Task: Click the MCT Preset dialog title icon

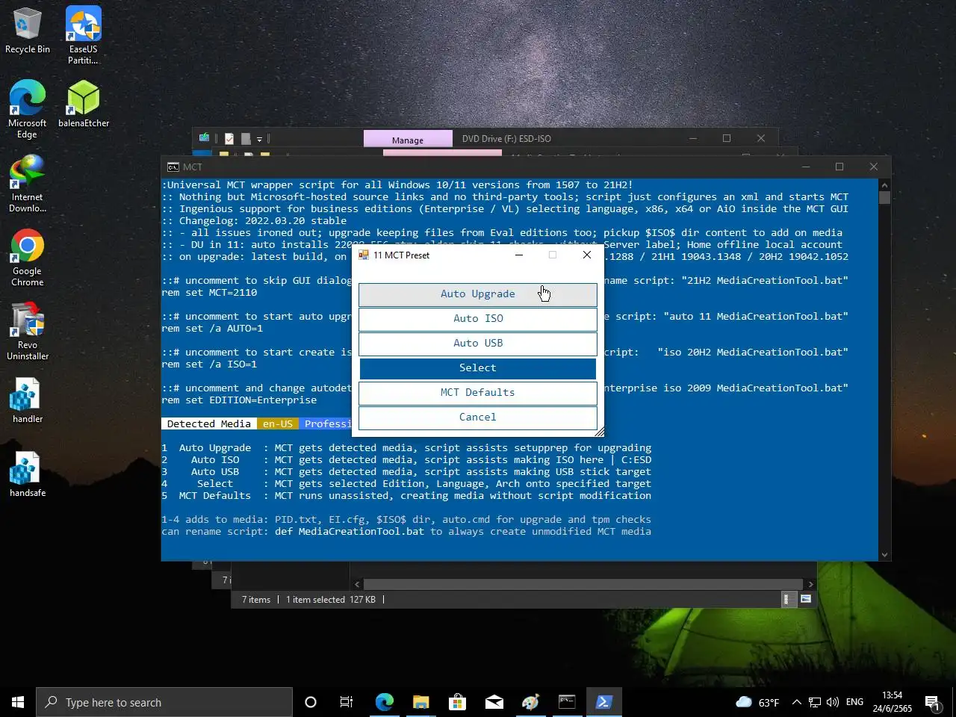Action: (x=364, y=255)
